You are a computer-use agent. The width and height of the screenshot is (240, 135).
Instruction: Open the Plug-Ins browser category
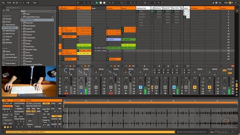9,37
